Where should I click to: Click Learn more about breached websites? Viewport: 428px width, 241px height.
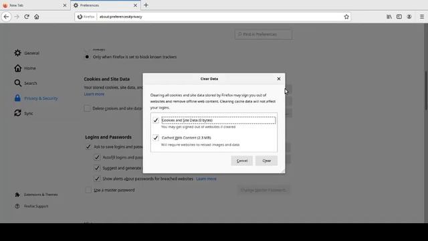click(206, 179)
